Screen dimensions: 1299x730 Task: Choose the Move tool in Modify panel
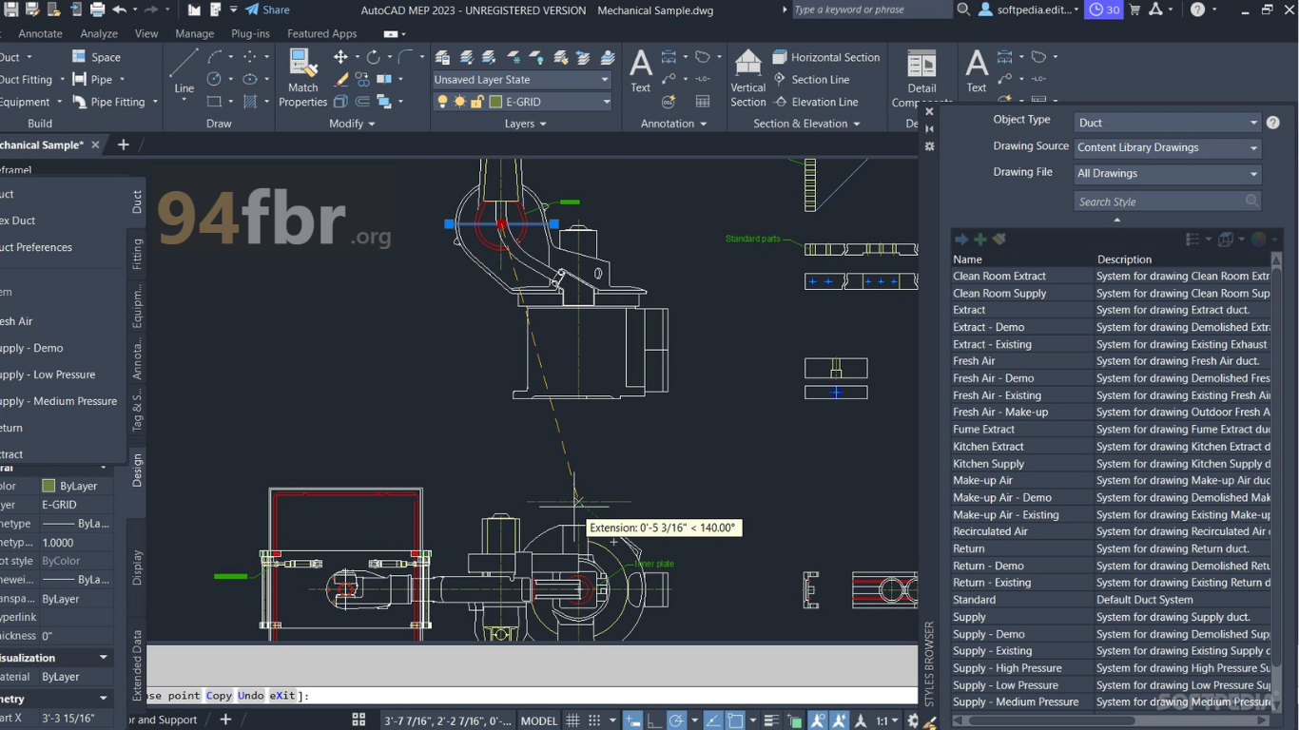(x=340, y=57)
